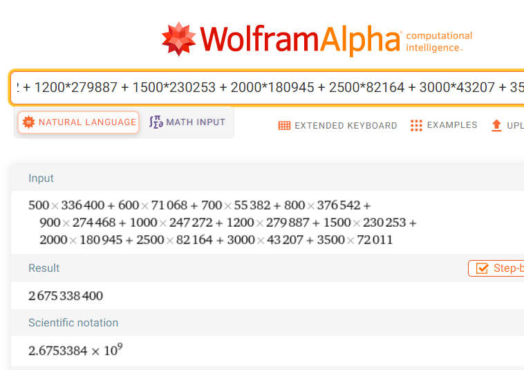Open the Extended Keyboard panel
Viewport: 524px width, 370px height.
(346, 126)
